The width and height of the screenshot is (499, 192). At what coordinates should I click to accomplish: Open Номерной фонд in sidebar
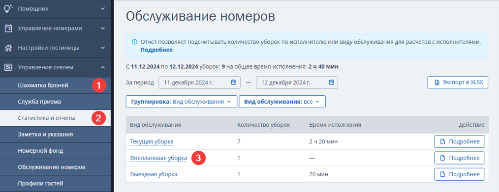click(x=56, y=151)
